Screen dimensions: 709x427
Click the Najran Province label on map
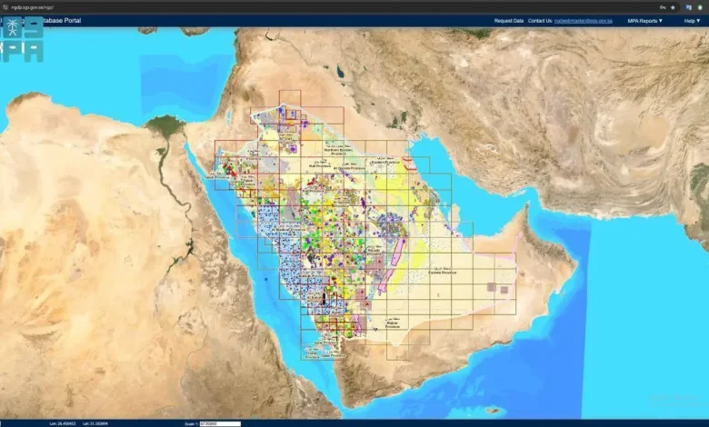click(392, 323)
